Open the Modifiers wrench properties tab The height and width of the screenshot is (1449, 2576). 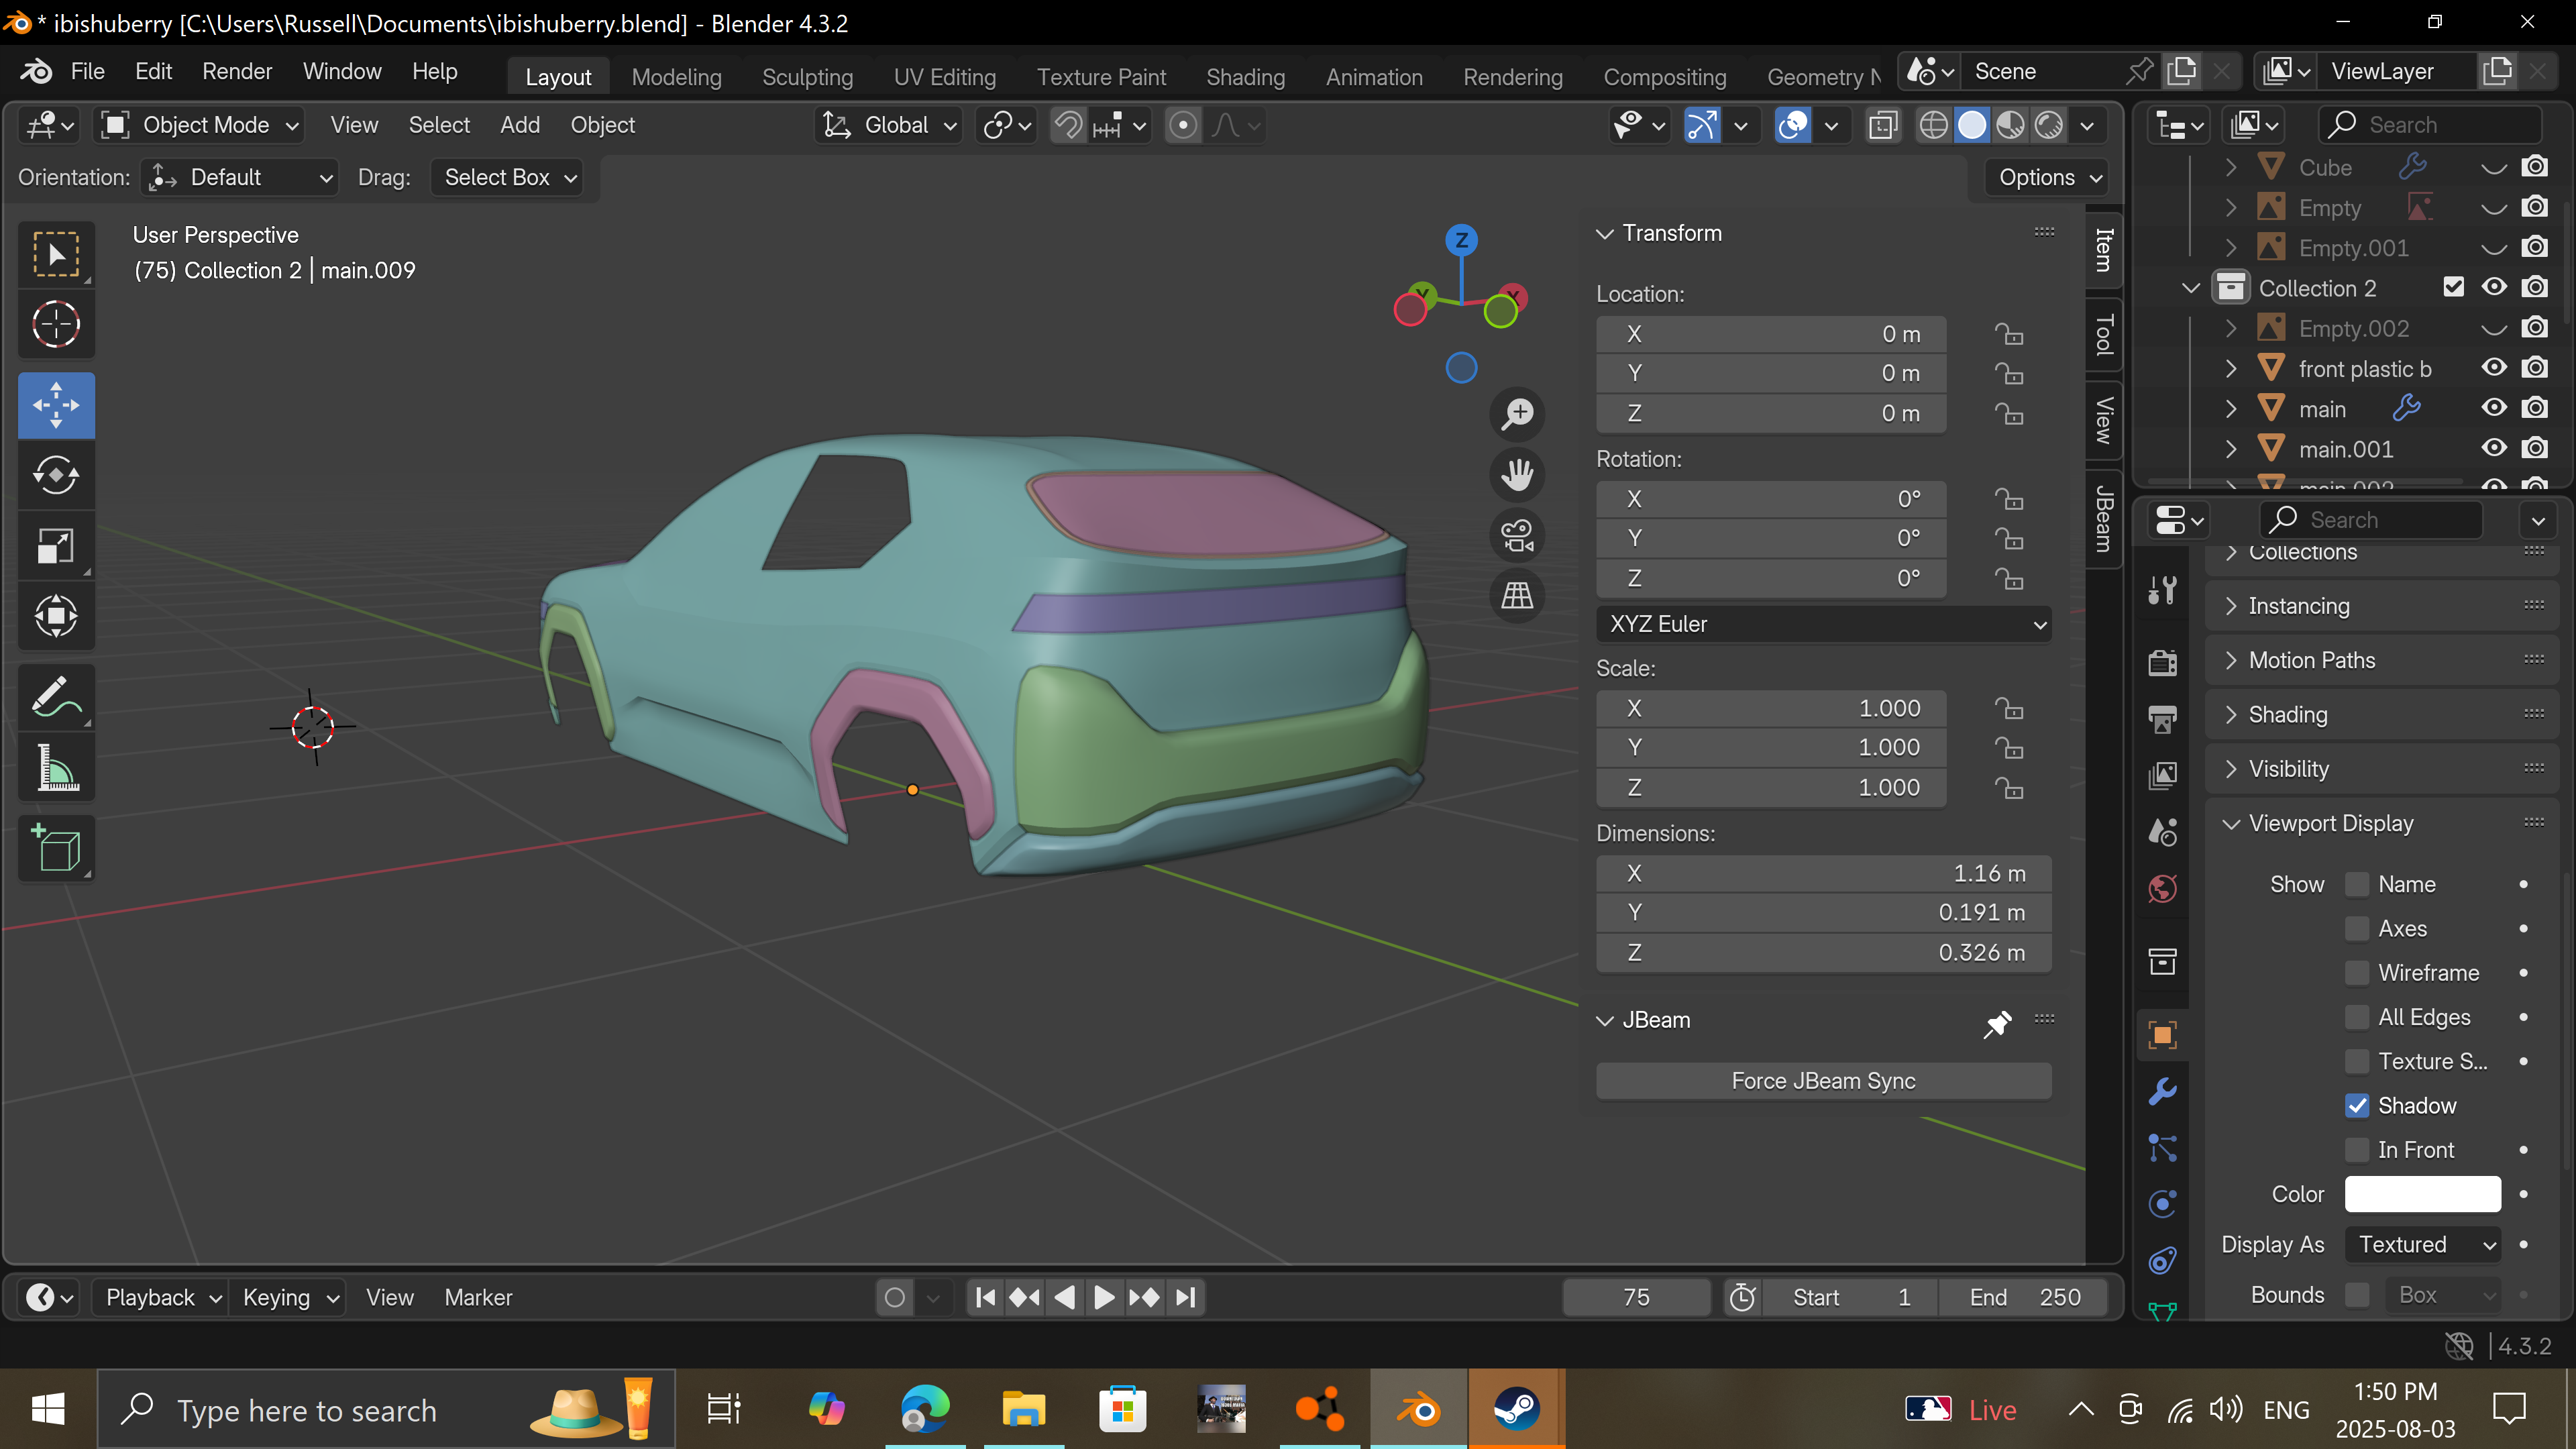pos(2163,1091)
